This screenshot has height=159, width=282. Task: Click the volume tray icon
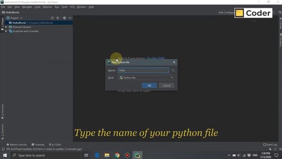(239, 155)
